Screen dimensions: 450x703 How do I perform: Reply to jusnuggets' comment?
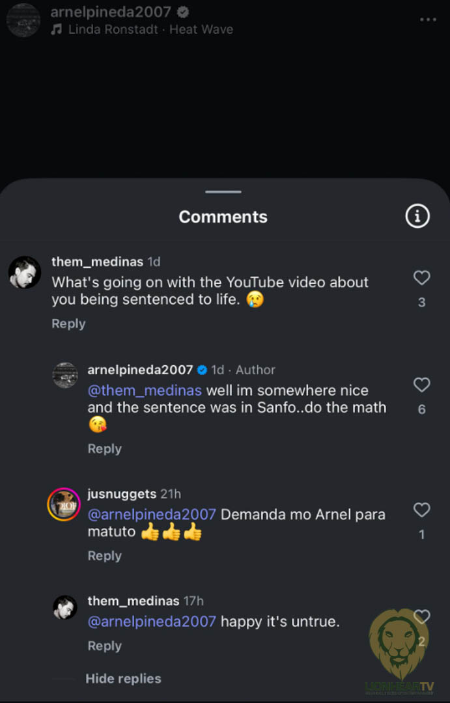point(105,555)
